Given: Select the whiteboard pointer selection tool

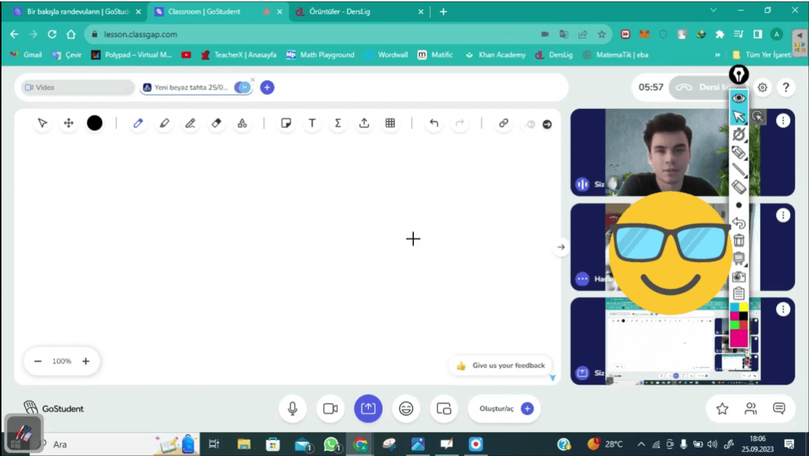Looking at the screenshot, I should pos(43,123).
